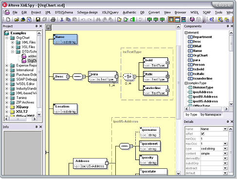Image resolution: width=237 pixels, height=179 pixels.
Task: Expand the XML Files folder in Project tree
Action: (x=13, y=42)
